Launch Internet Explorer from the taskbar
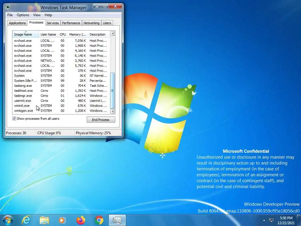This screenshot has height=226, width=301. click(26, 220)
